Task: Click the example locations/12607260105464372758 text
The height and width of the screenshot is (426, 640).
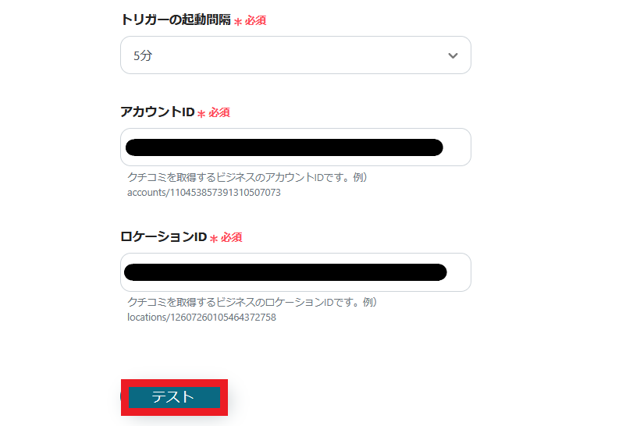Action: [x=201, y=318]
